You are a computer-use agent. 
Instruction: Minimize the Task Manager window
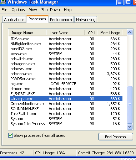(x=120, y=2)
